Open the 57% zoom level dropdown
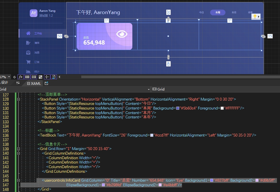 pos(9,77)
